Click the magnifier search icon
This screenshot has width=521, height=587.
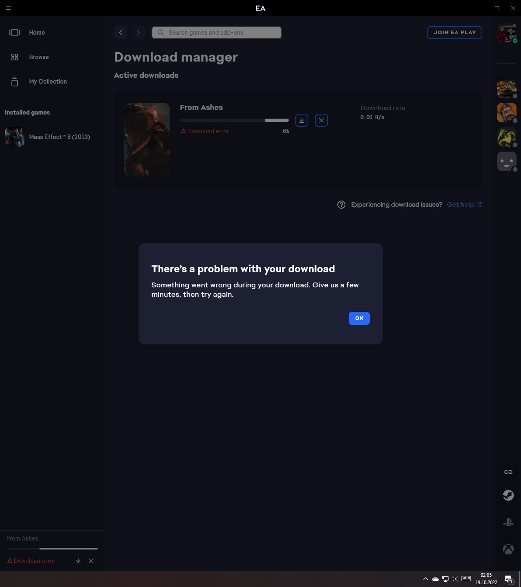click(x=160, y=33)
